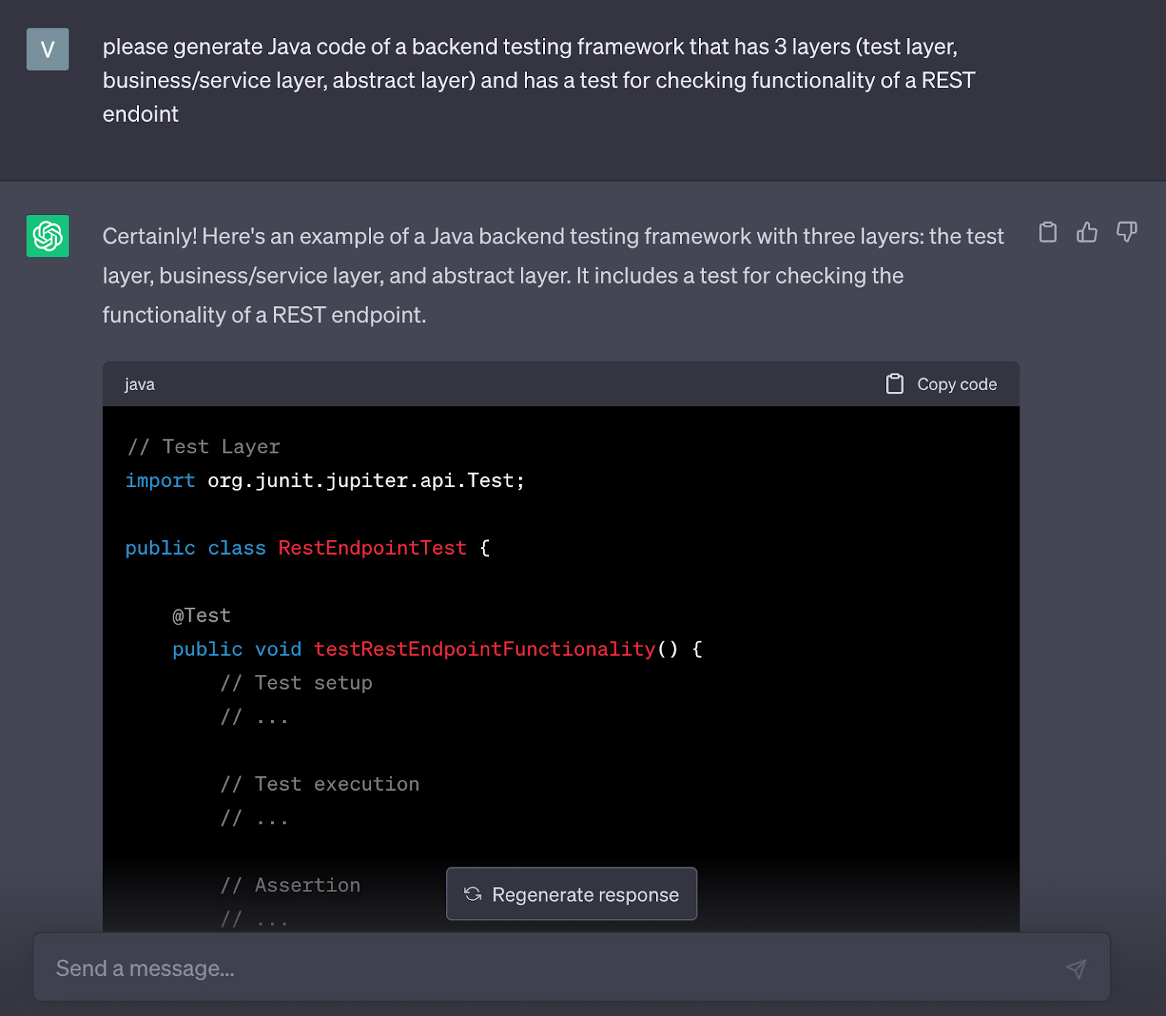Click the java language label in code header

point(139,384)
